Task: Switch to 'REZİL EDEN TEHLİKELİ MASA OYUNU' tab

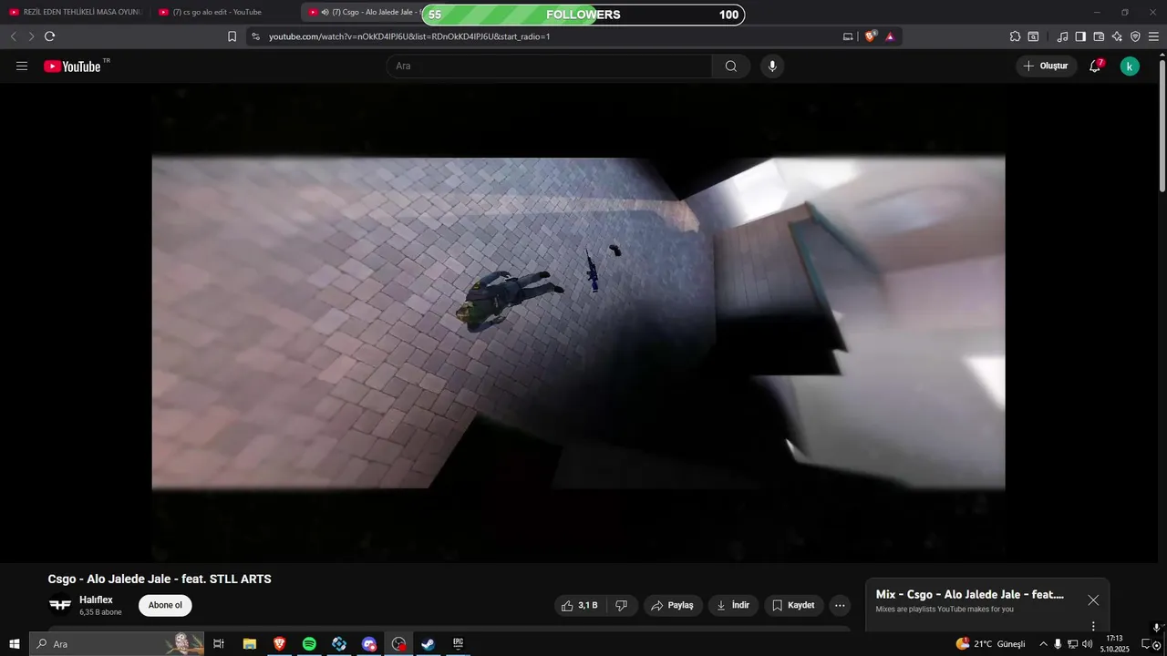Action: coord(76,12)
